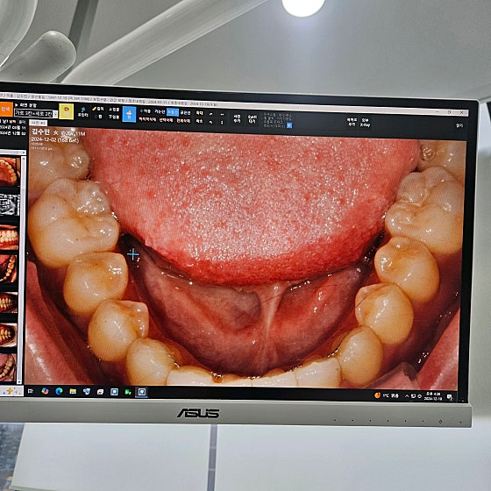Click the Gallery toolbar button

pos(253,119)
